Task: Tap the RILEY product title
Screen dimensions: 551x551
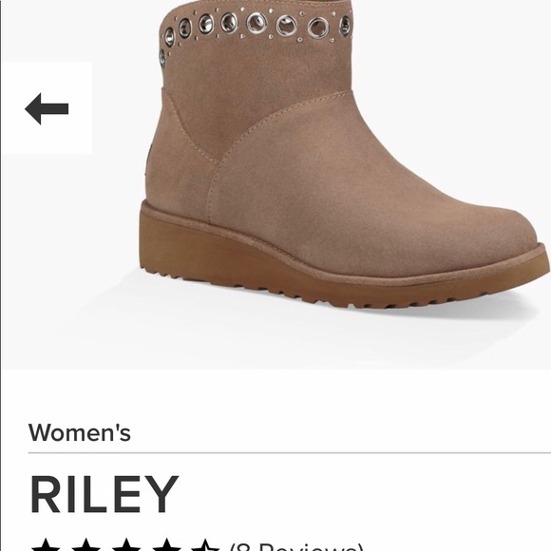Action: (x=104, y=494)
